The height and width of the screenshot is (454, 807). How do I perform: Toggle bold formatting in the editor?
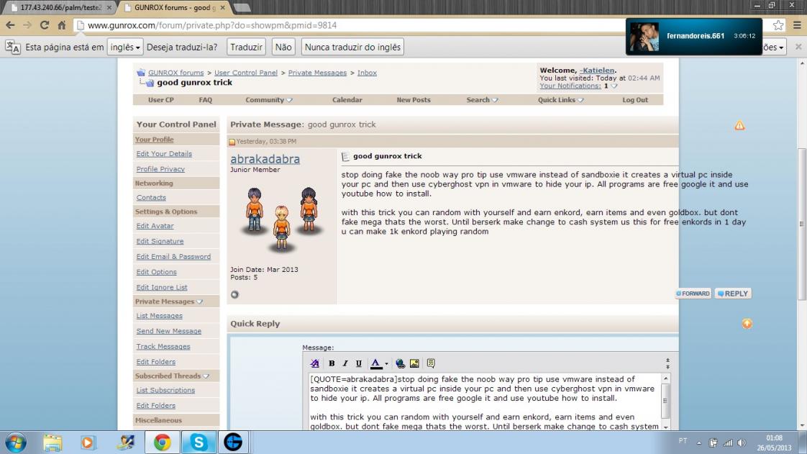[x=332, y=363]
